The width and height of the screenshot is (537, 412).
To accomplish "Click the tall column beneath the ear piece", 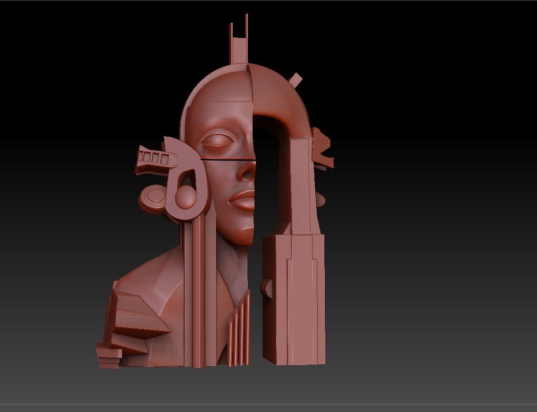I will 198,294.
